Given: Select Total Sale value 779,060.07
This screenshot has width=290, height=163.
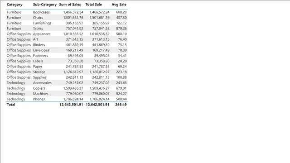Looking at the screenshot, I should 101,94.
